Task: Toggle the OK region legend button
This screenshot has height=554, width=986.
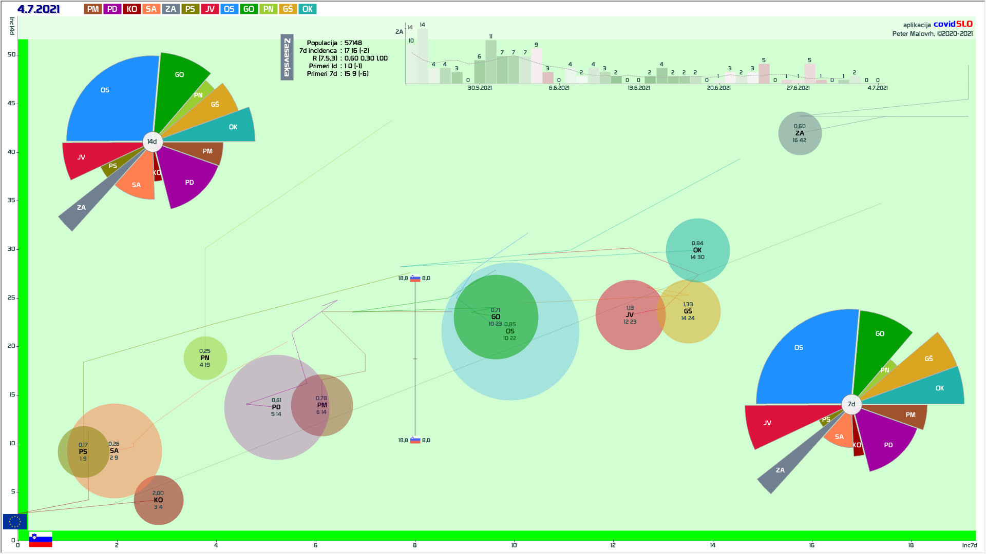Action: [307, 9]
